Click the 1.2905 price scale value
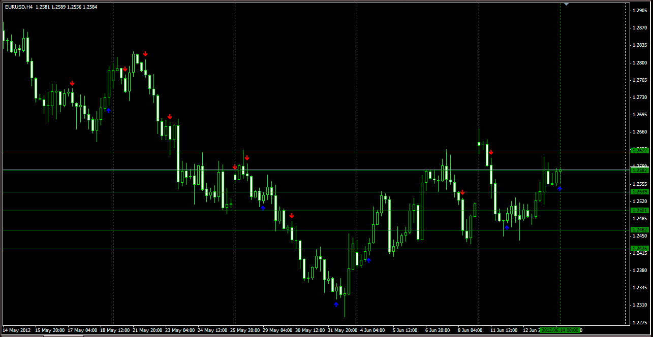The height and width of the screenshot is (337, 653). [640, 10]
